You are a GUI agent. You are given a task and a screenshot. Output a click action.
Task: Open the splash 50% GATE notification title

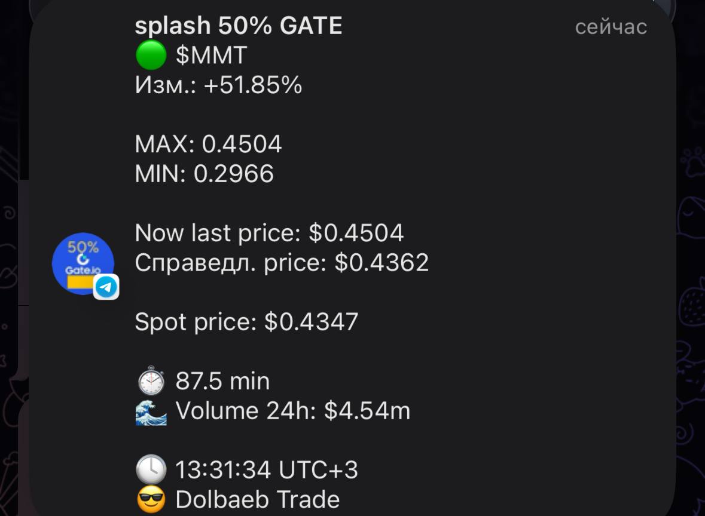[x=239, y=26]
